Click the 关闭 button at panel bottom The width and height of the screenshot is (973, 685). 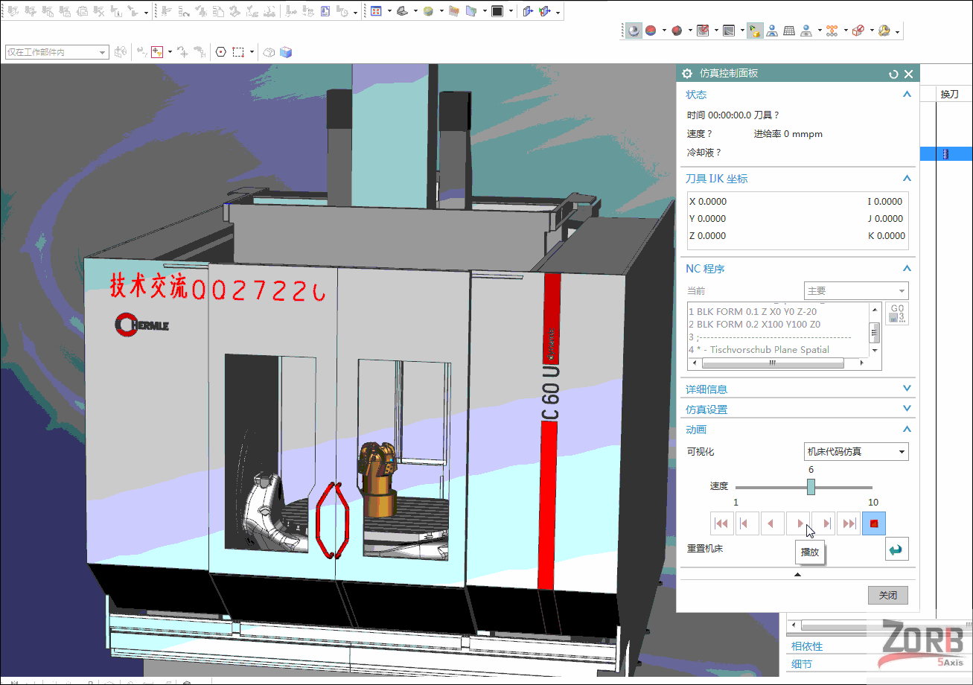[x=887, y=595]
